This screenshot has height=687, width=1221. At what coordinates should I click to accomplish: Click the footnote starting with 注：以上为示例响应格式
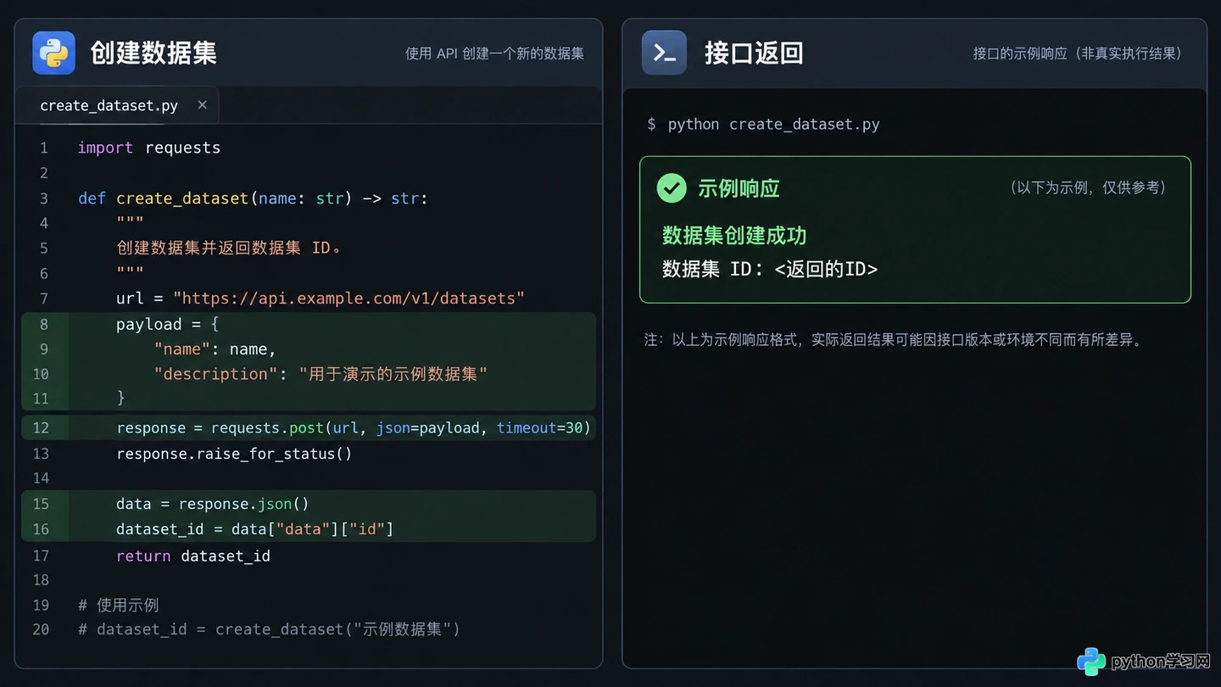[893, 340]
